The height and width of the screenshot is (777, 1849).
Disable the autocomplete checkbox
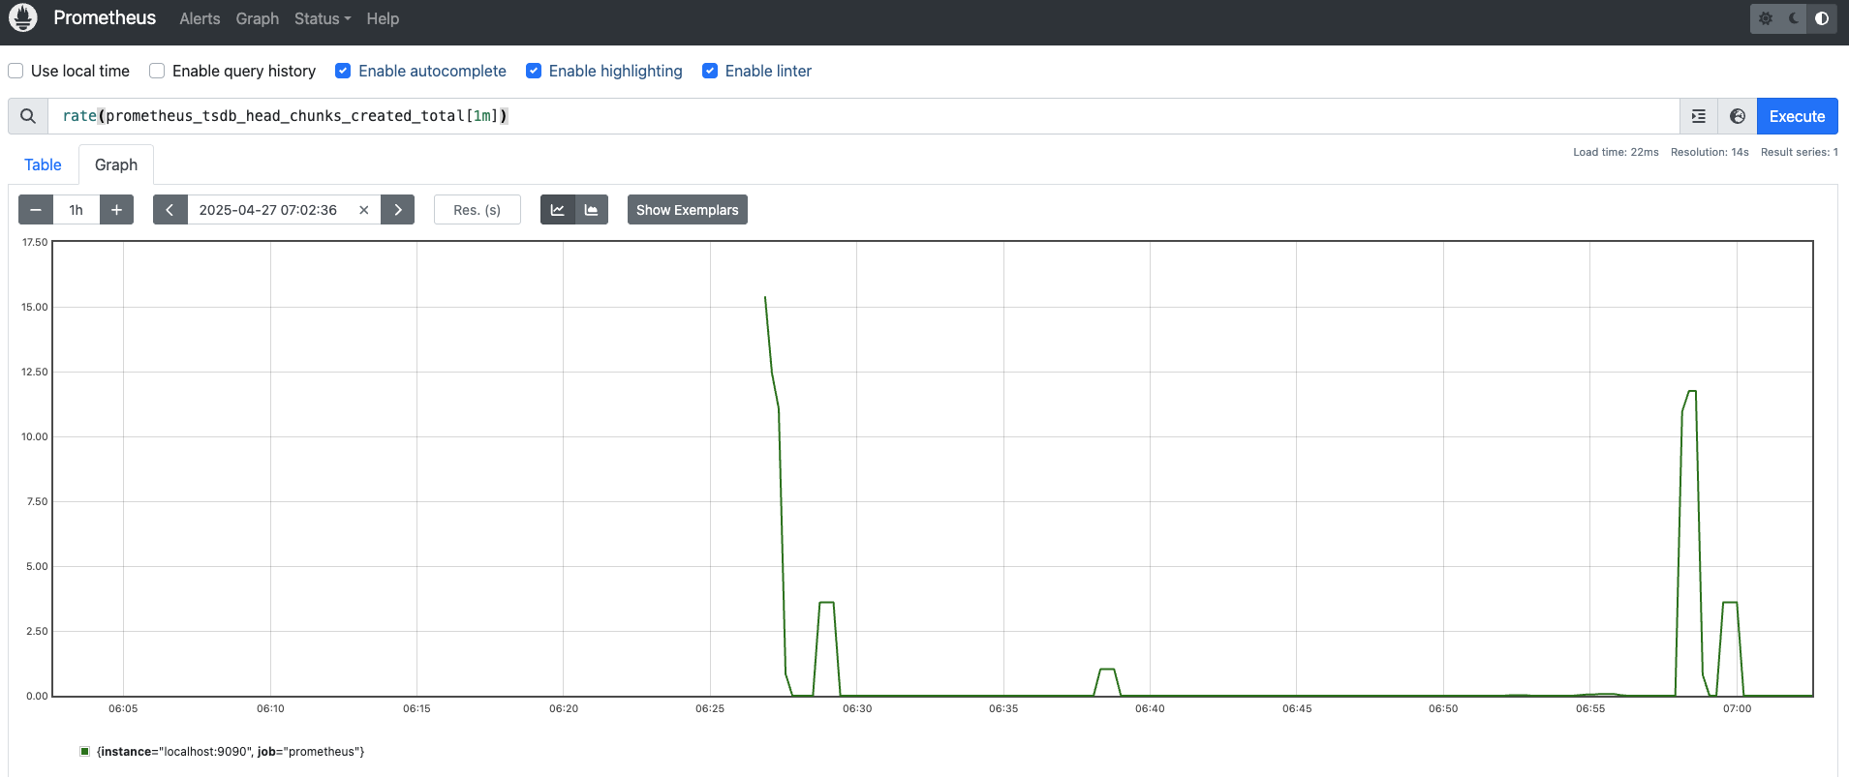[343, 71]
